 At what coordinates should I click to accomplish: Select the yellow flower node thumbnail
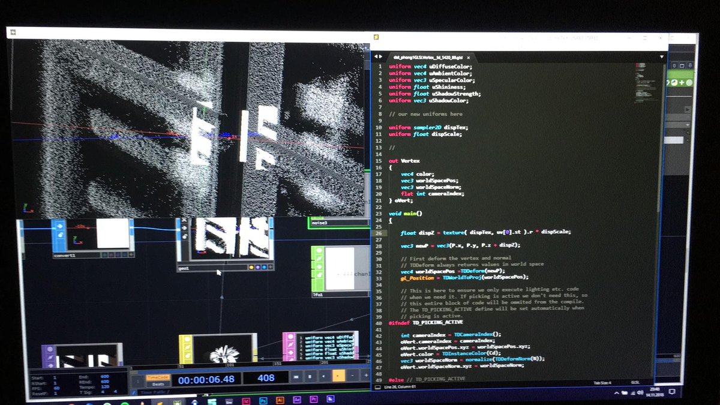[222, 349]
